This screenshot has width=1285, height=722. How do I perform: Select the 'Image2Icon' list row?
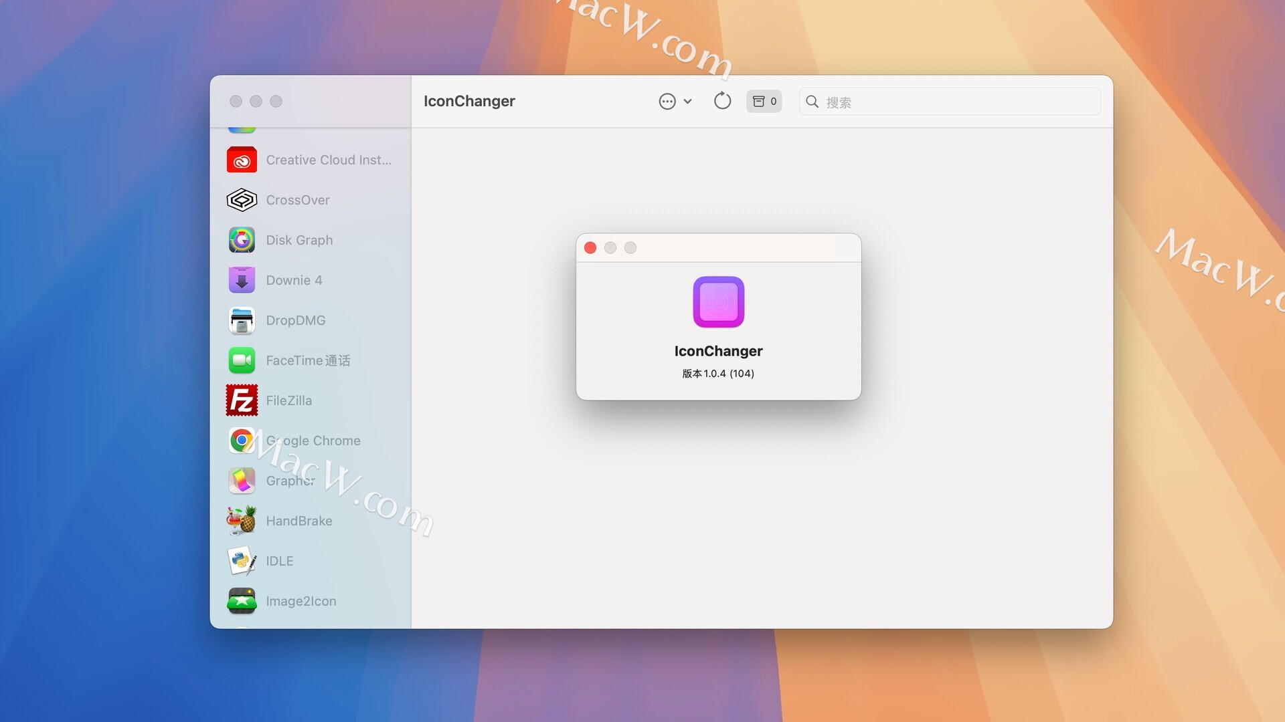311,601
